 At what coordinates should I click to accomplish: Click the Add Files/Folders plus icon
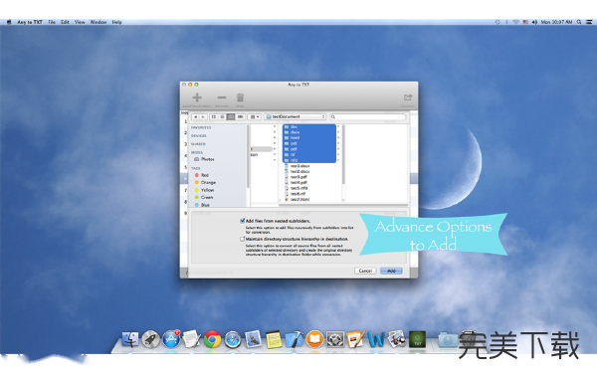[197, 97]
